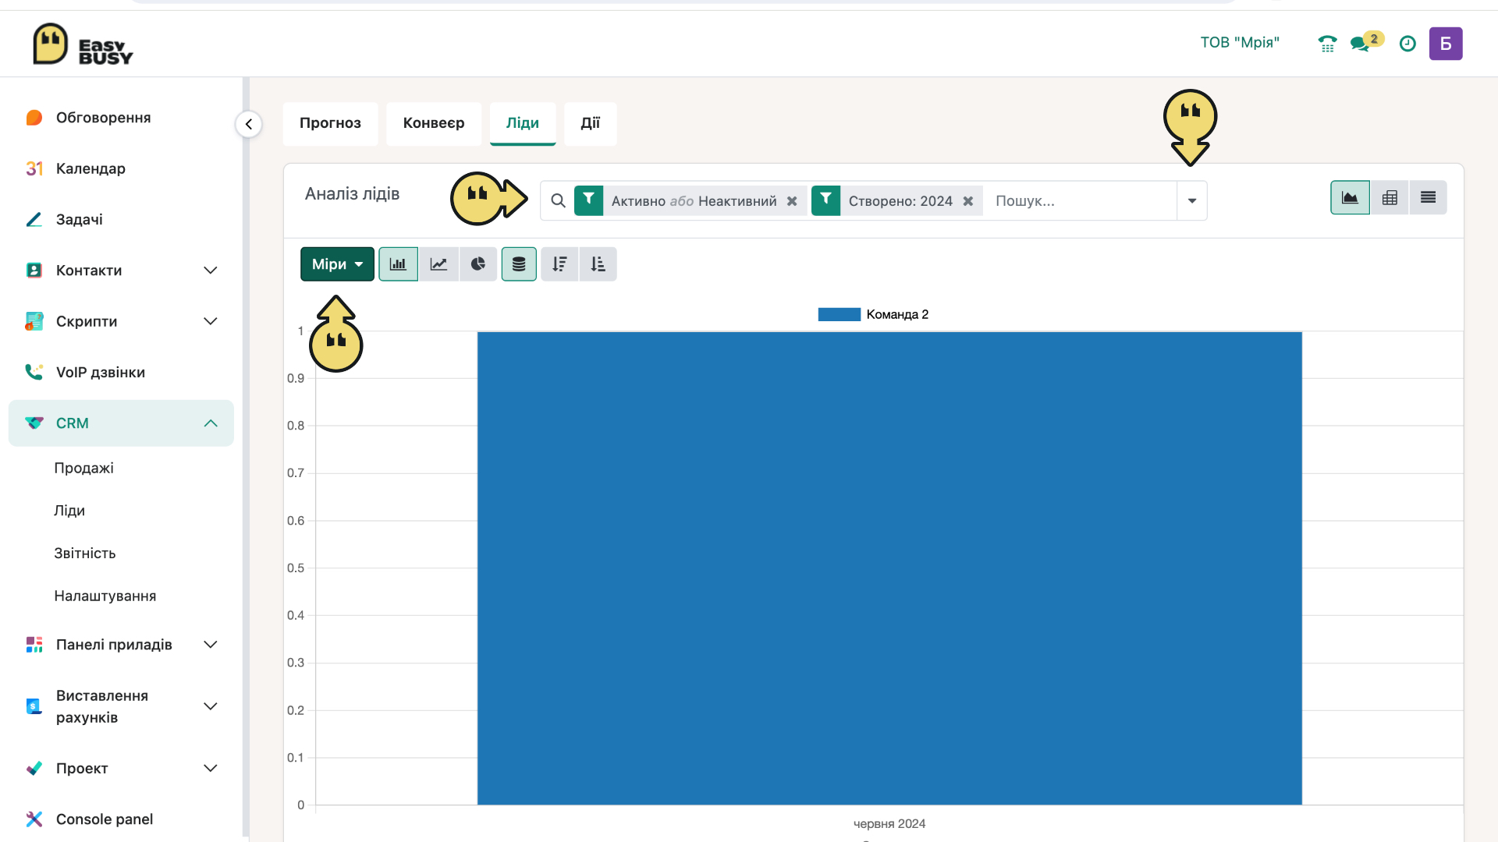Sort chart in descending order
The height and width of the screenshot is (842, 1498).
(559, 264)
